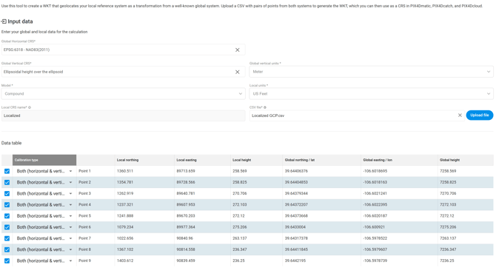Remove the Localized GCP.csv file

point(460,115)
